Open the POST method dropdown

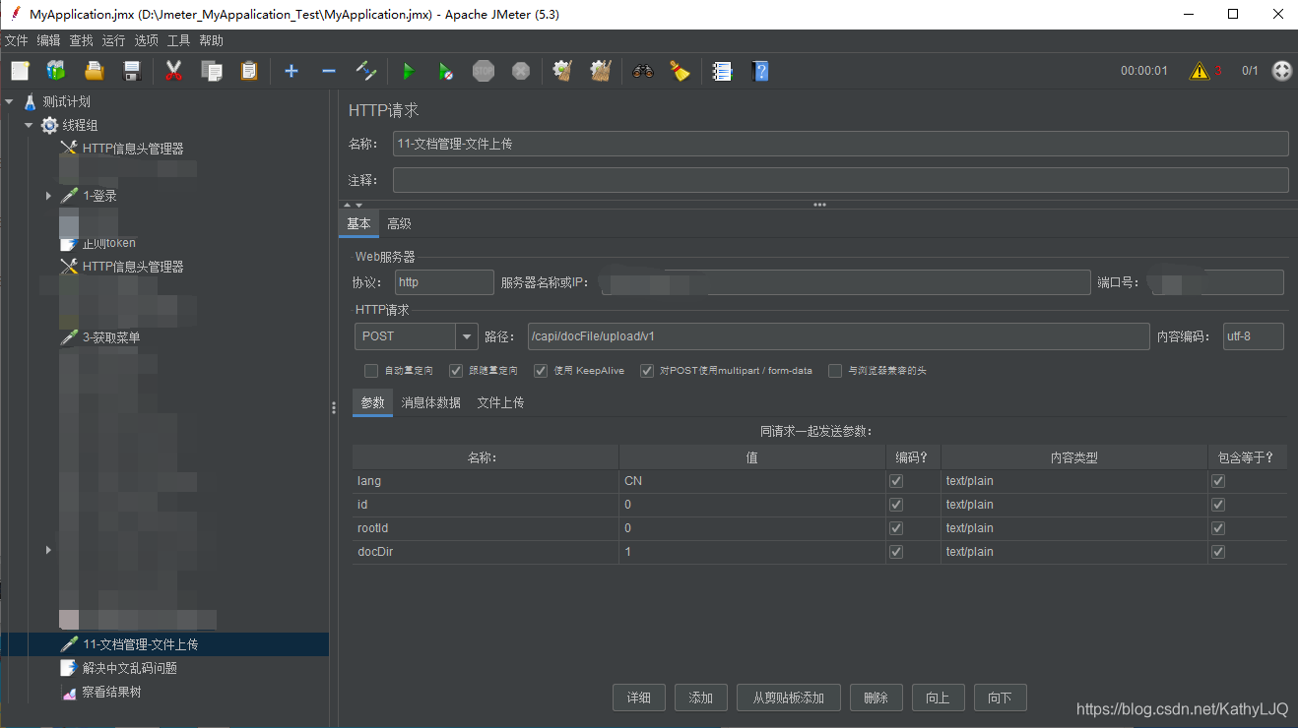pos(466,336)
